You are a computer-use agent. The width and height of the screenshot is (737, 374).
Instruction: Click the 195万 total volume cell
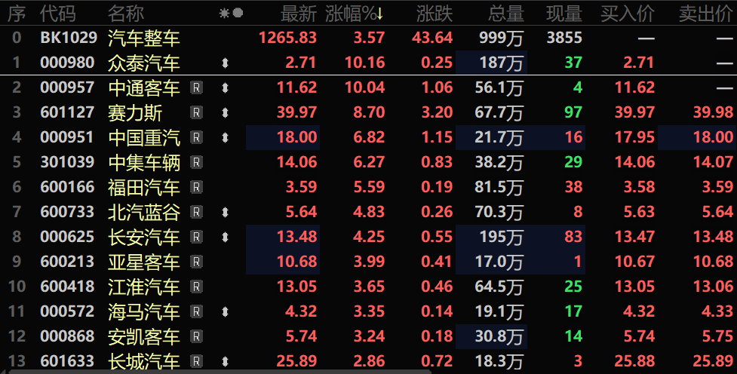(501, 238)
